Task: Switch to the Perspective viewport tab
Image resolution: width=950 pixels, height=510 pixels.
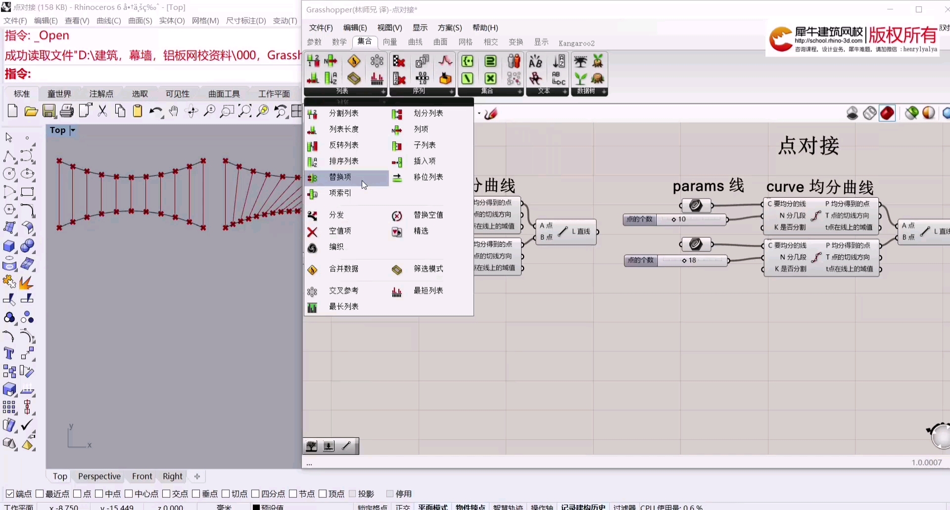Action: (x=99, y=476)
